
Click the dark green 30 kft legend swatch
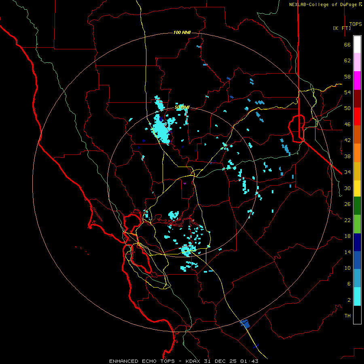(x=357, y=206)
